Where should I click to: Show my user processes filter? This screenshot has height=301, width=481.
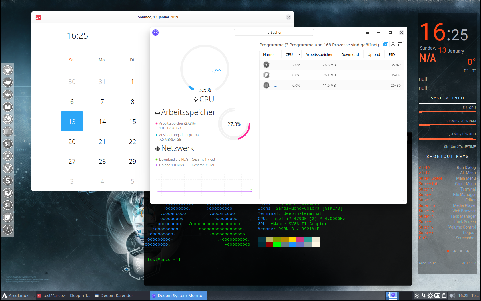393,44
